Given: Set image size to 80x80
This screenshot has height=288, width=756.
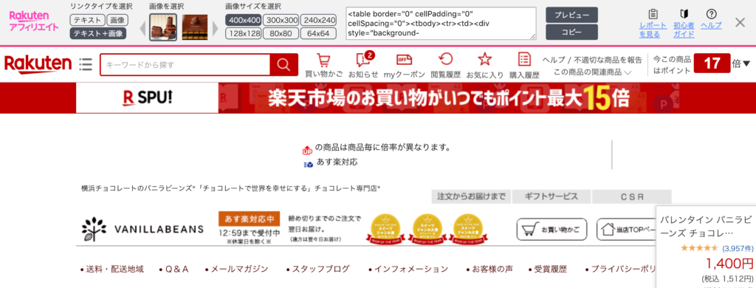Looking at the screenshot, I should click(x=281, y=33).
